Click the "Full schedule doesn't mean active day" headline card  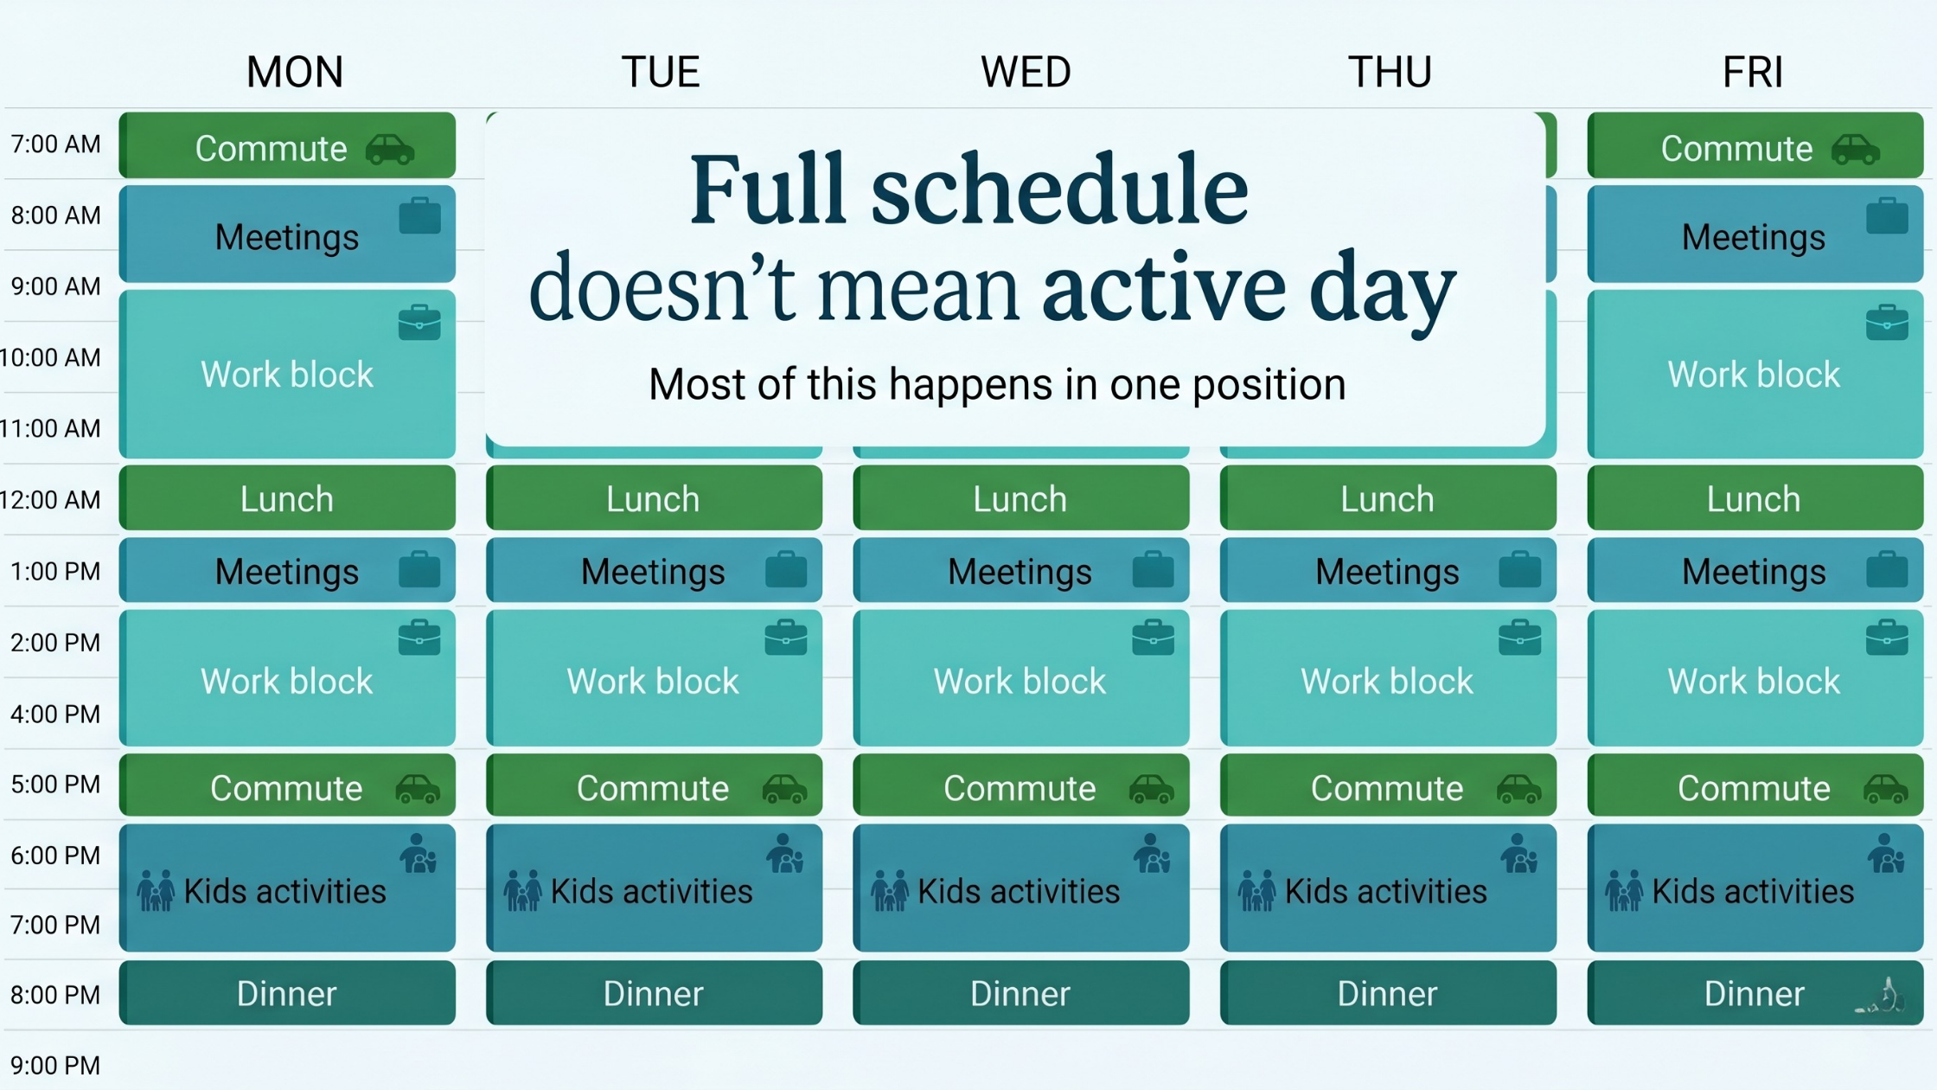point(1015,277)
